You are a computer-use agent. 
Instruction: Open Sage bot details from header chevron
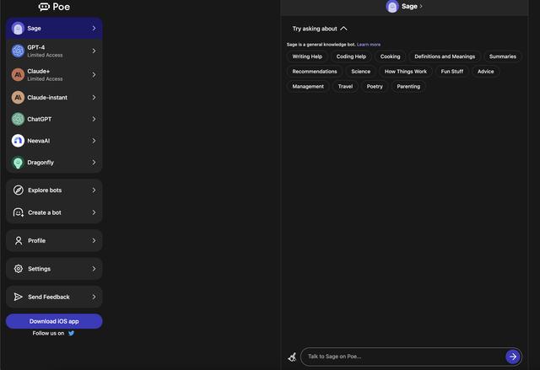pyautogui.click(x=421, y=7)
